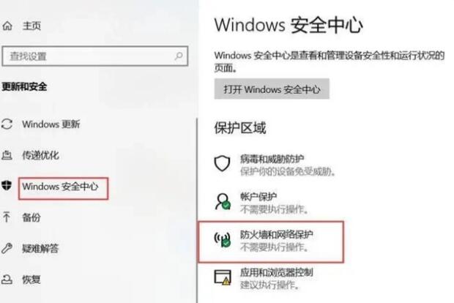Click the 备份 upward arrow icon
Image resolution: width=454 pixels, height=303 pixels.
click(7, 217)
